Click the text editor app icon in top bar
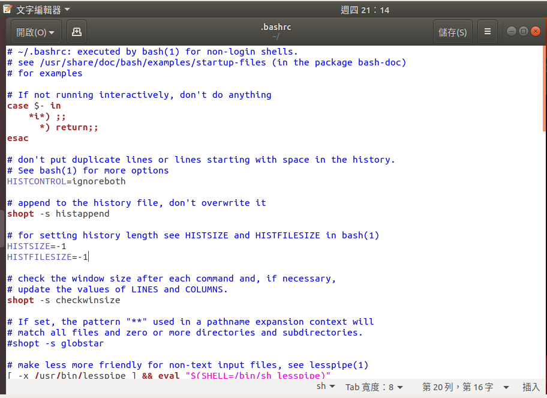 click(8, 9)
